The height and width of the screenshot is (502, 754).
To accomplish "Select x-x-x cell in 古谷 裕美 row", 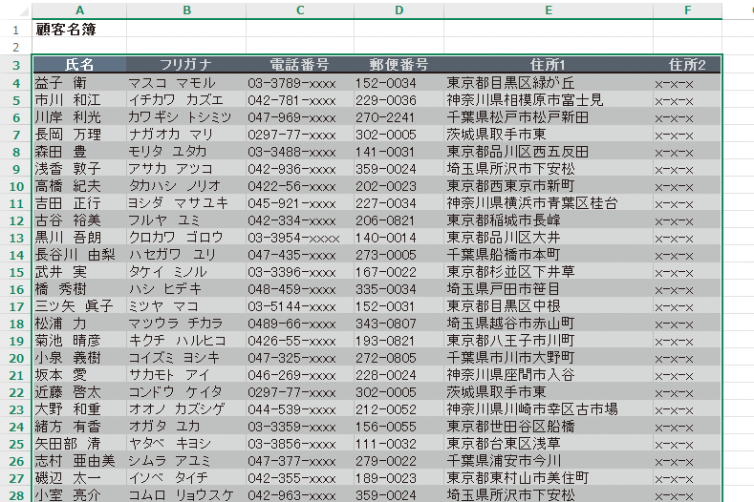I will (x=687, y=220).
